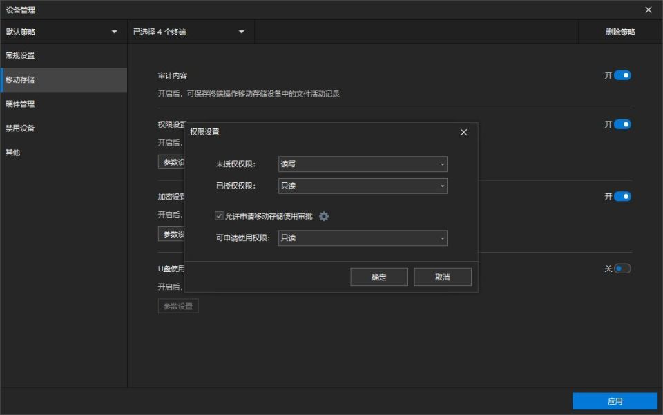Click 参数设置 button under U盘使用
Image resolution: width=663 pixels, height=415 pixels.
point(178,306)
